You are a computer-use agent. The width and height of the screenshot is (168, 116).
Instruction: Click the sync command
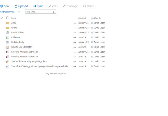[38, 6]
